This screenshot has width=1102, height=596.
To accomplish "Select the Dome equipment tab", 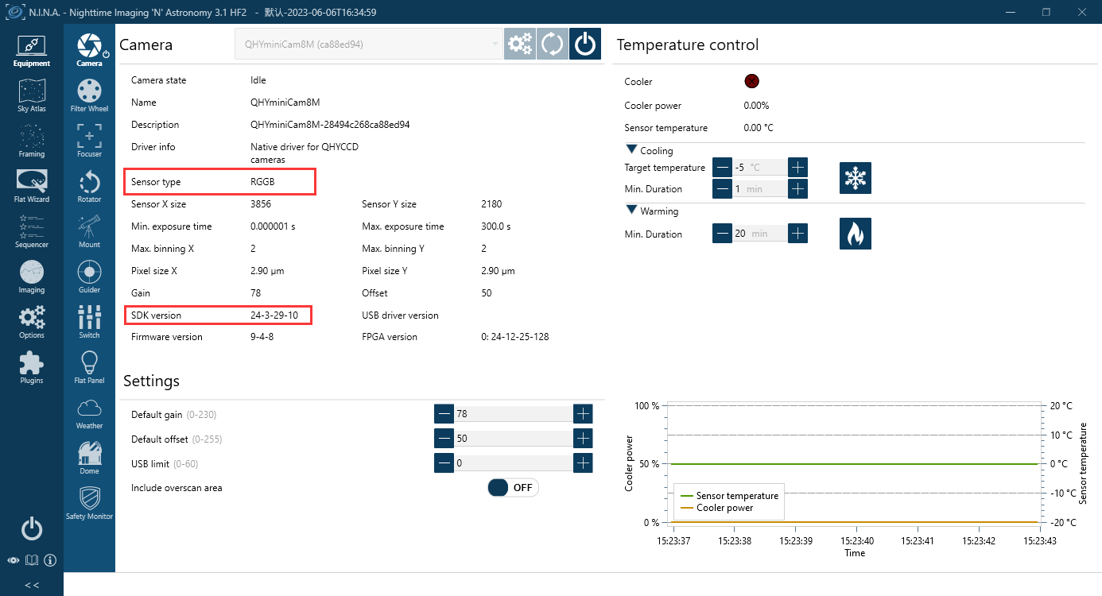I will 89,459.
